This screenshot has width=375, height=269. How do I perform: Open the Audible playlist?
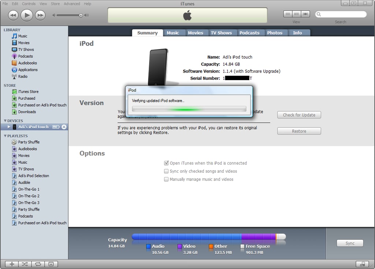pyautogui.click(x=21, y=182)
